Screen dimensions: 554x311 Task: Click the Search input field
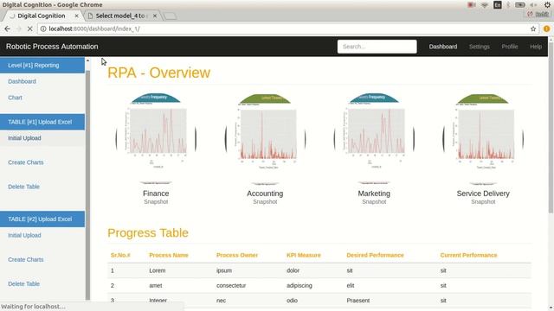coord(377,47)
